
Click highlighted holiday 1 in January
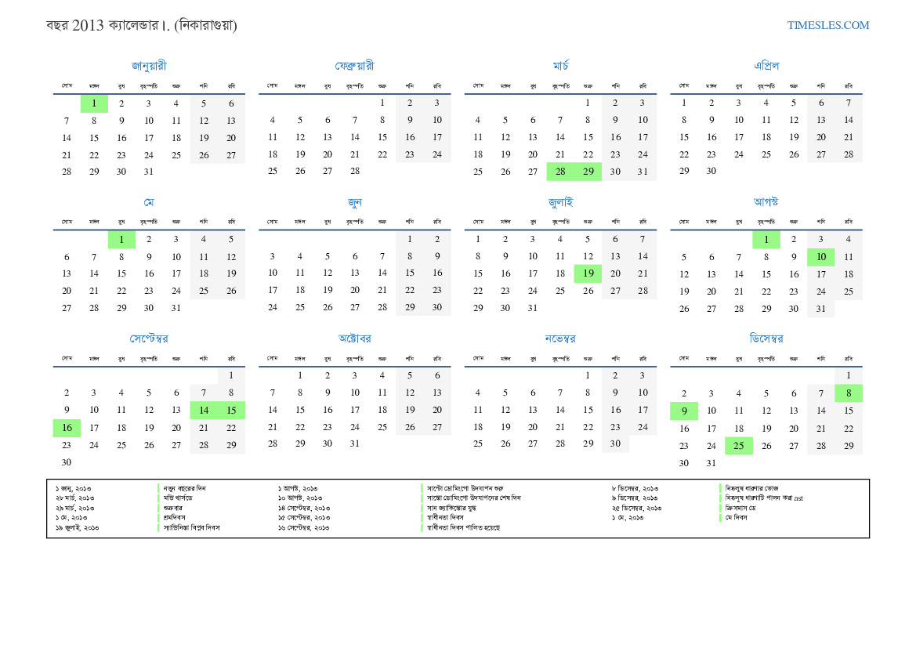coord(94,103)
